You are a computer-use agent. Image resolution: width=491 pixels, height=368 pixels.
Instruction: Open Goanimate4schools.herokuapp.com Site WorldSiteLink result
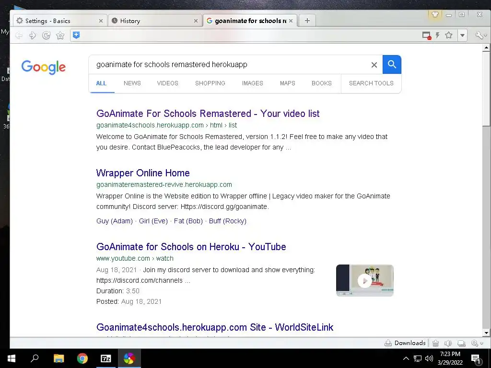pyautogui.click(x=215, y=327)
